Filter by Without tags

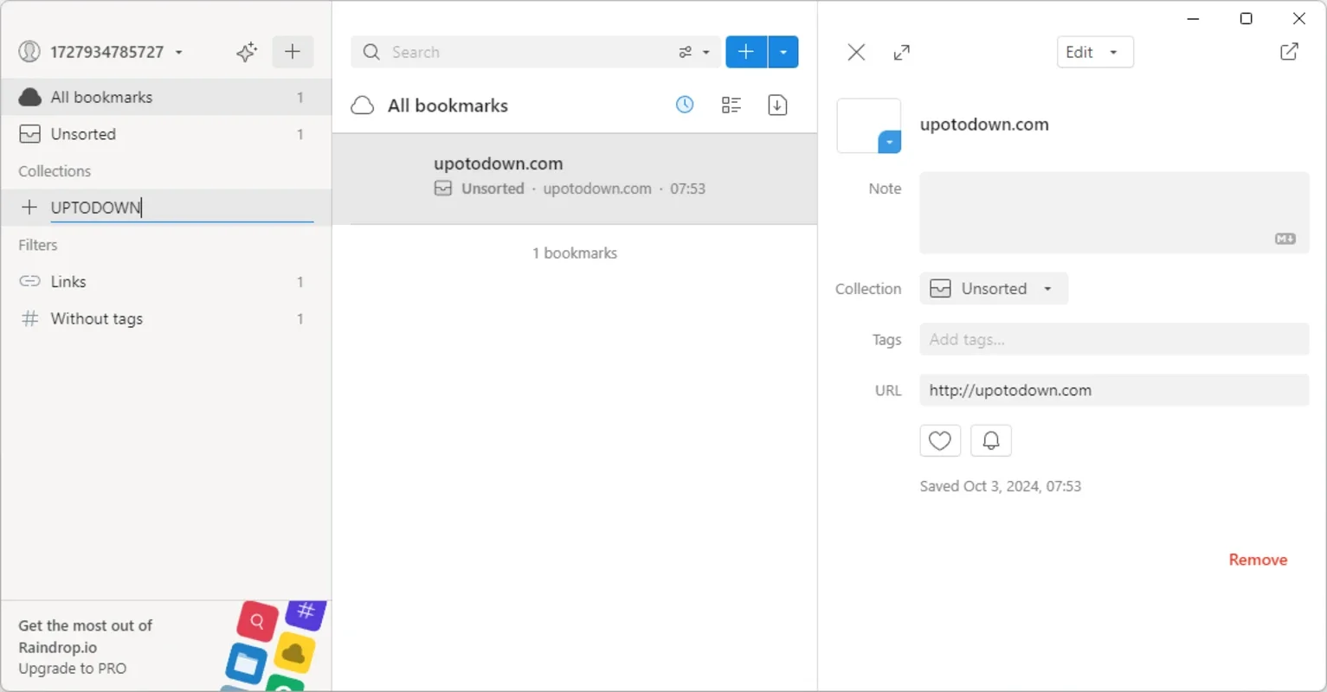pyautogui.click(x=166, y=318)
